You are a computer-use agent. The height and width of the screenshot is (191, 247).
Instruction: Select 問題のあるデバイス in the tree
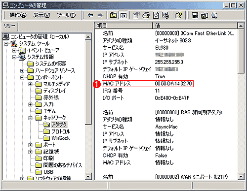click(63, 165)
